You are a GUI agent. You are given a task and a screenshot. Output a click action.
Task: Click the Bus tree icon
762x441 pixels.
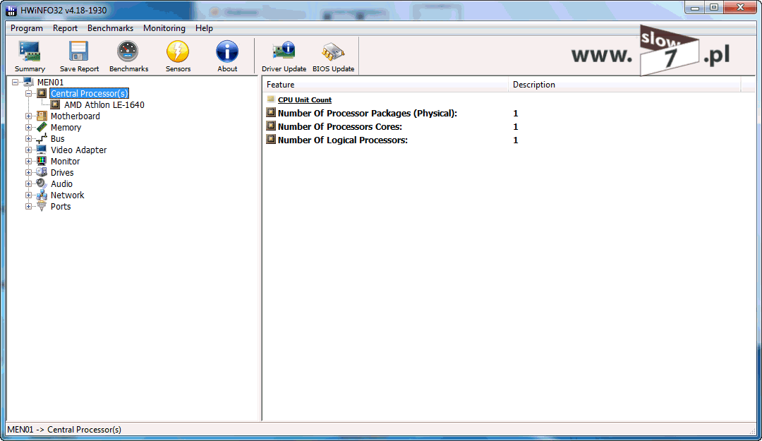[x=42, y=138]
